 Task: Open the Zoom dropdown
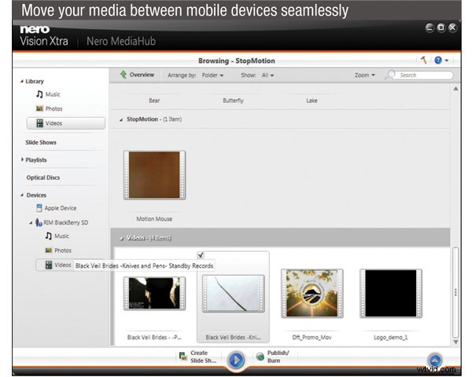point(365,75)
